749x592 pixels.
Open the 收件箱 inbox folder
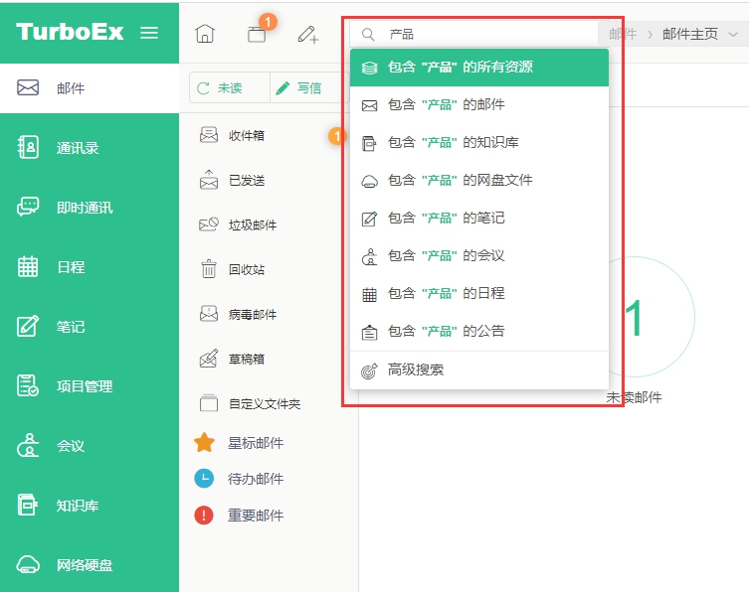[246, 135]
